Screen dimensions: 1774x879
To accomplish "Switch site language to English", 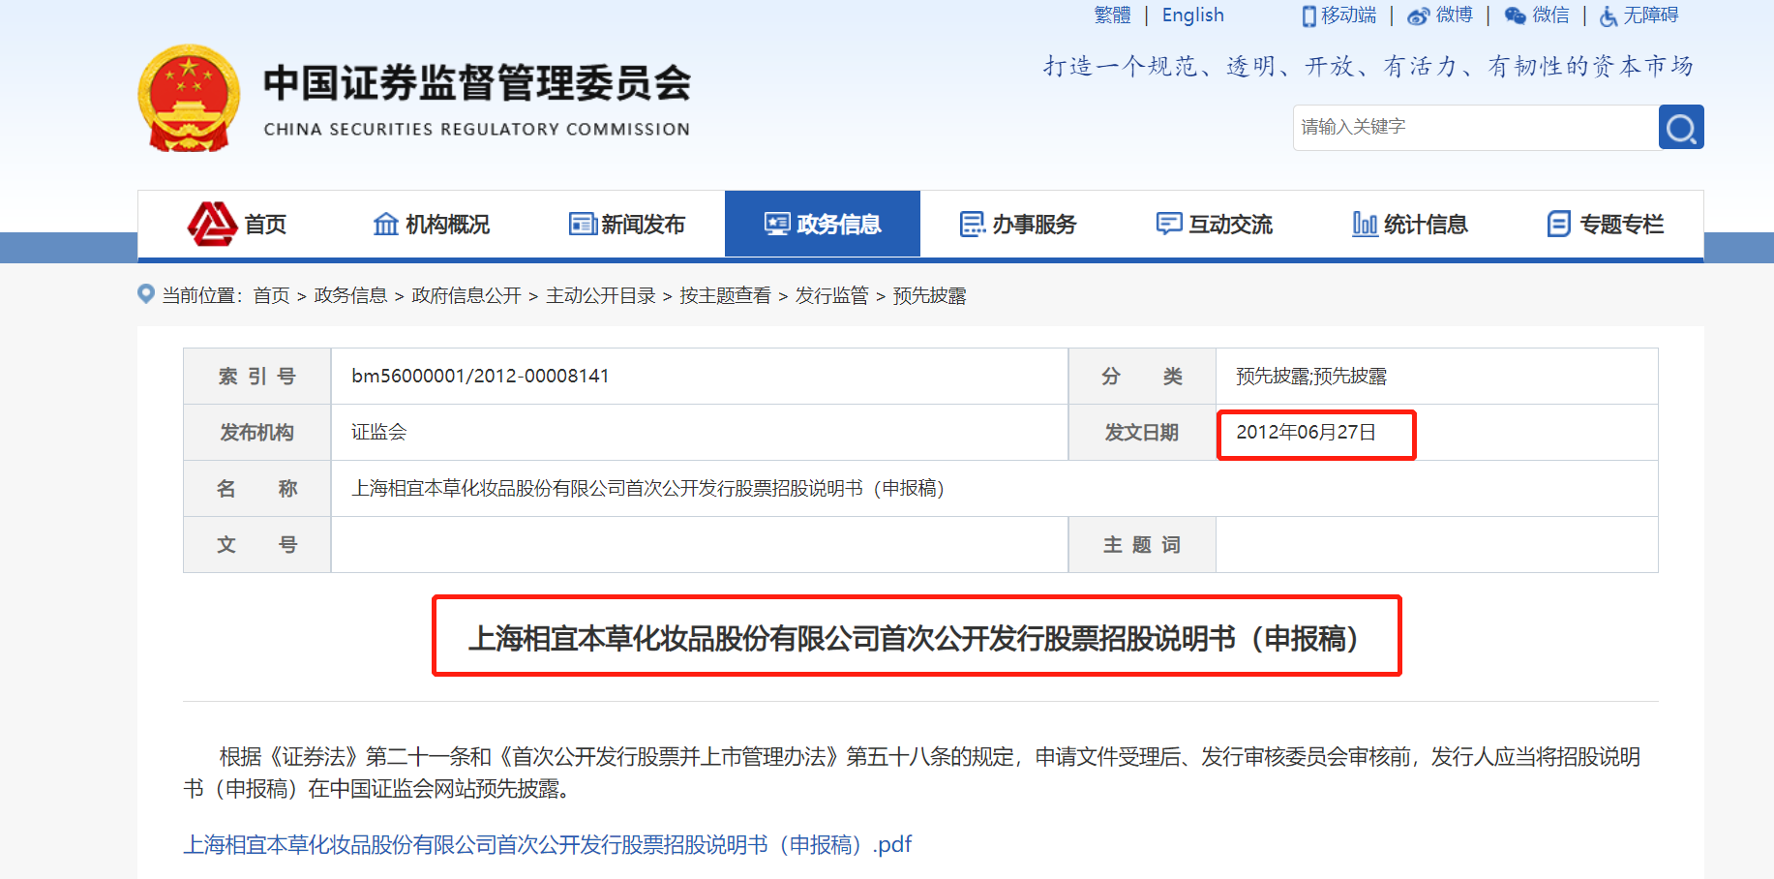I will coord(1192,15).
